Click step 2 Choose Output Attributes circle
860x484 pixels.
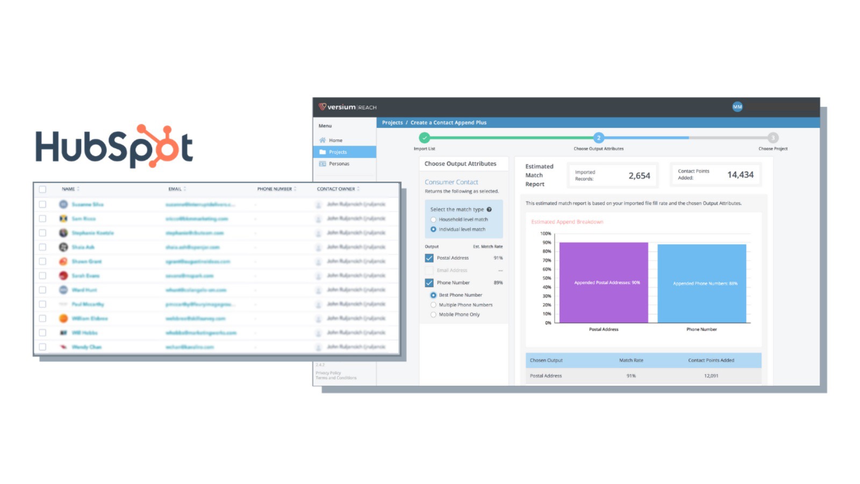pos(599,138)
